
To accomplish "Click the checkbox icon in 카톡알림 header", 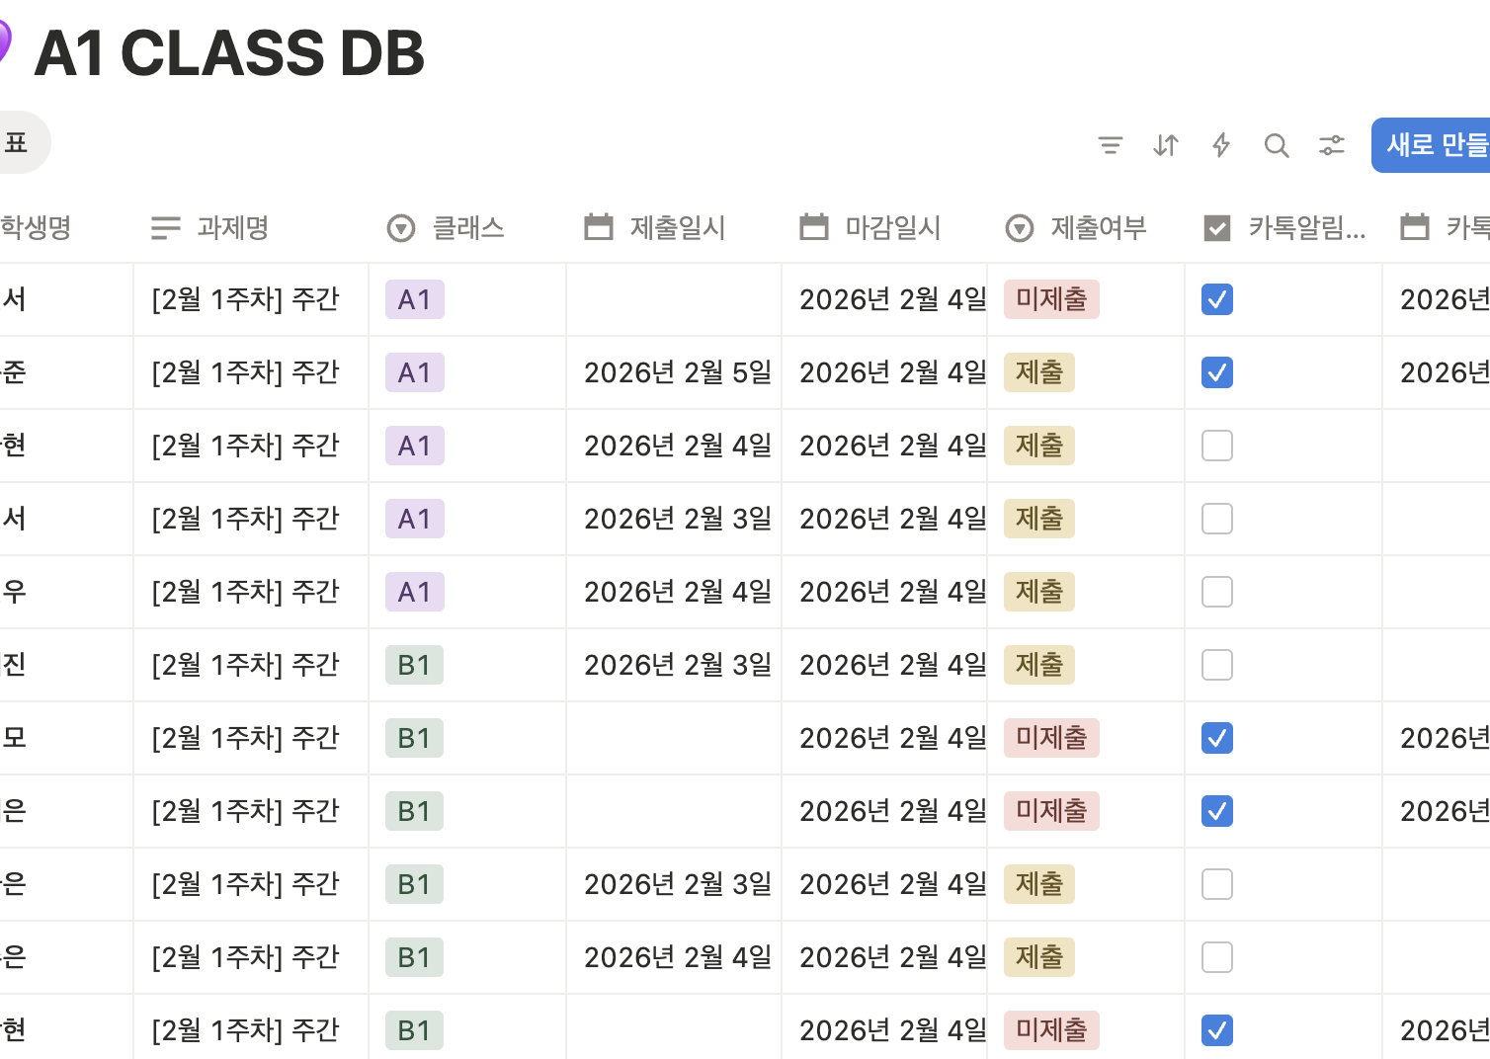I will coord(1217,228).
